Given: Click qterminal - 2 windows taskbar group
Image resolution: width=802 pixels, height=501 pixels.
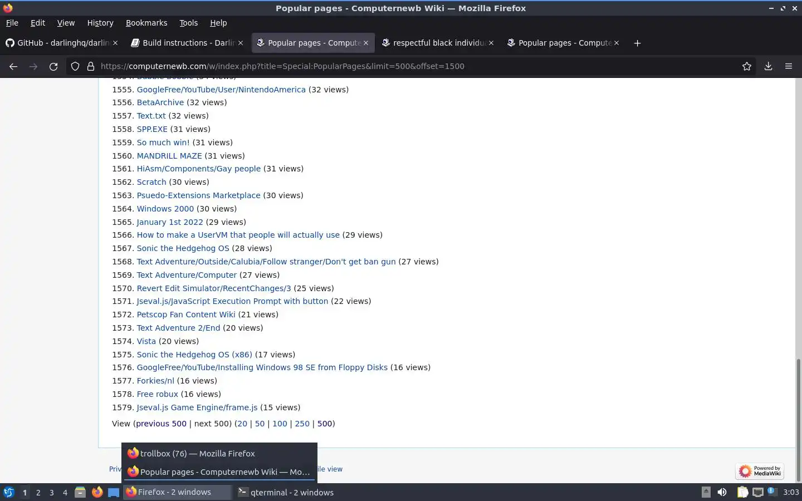Looking at the screenshot, I should (286, 492).
